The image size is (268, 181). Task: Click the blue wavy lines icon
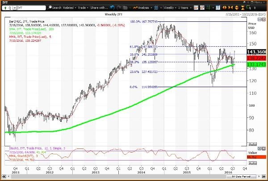[156, 8]
